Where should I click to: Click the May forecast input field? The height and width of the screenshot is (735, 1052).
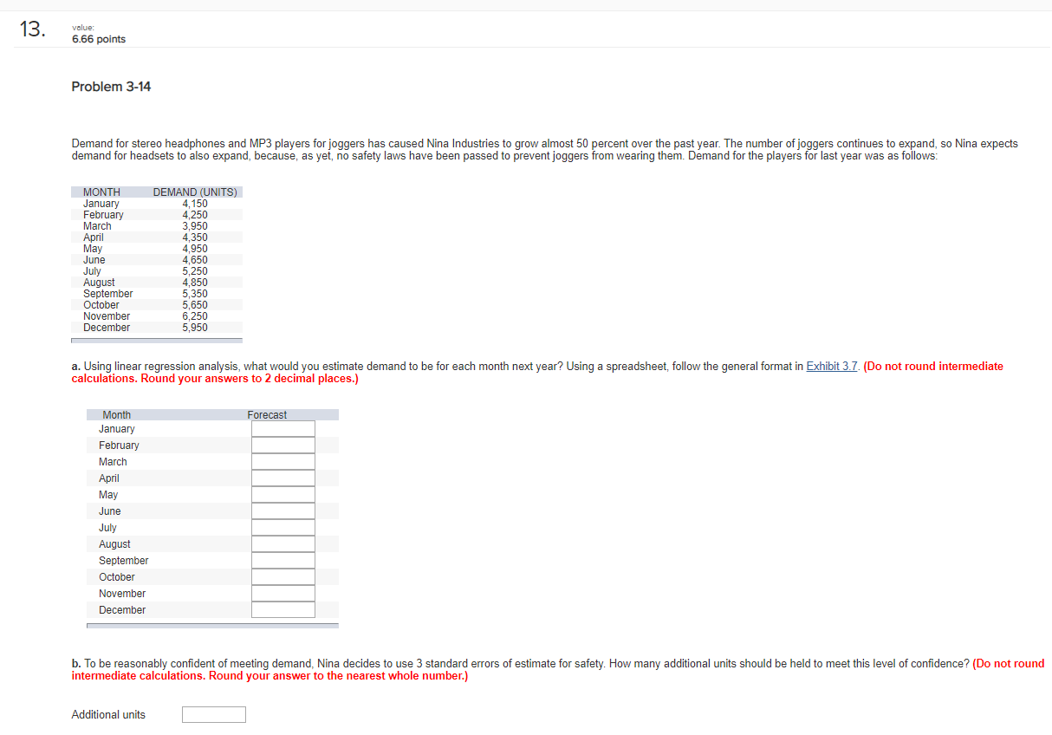coord(282,494)
